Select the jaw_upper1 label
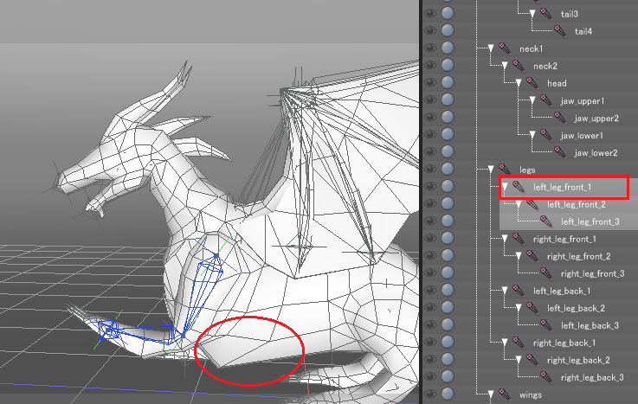638x404 pixels. point(583,101)
